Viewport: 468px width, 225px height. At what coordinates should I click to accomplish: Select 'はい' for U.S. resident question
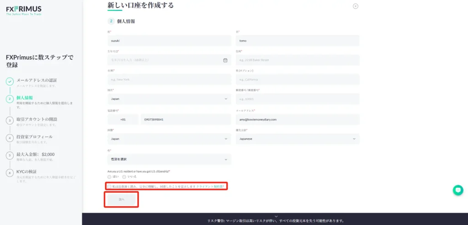pyautogui.click(x=110, y=176)
